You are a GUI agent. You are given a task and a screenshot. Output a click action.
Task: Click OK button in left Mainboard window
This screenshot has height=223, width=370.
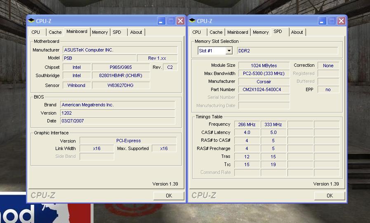tap(169, 196)
